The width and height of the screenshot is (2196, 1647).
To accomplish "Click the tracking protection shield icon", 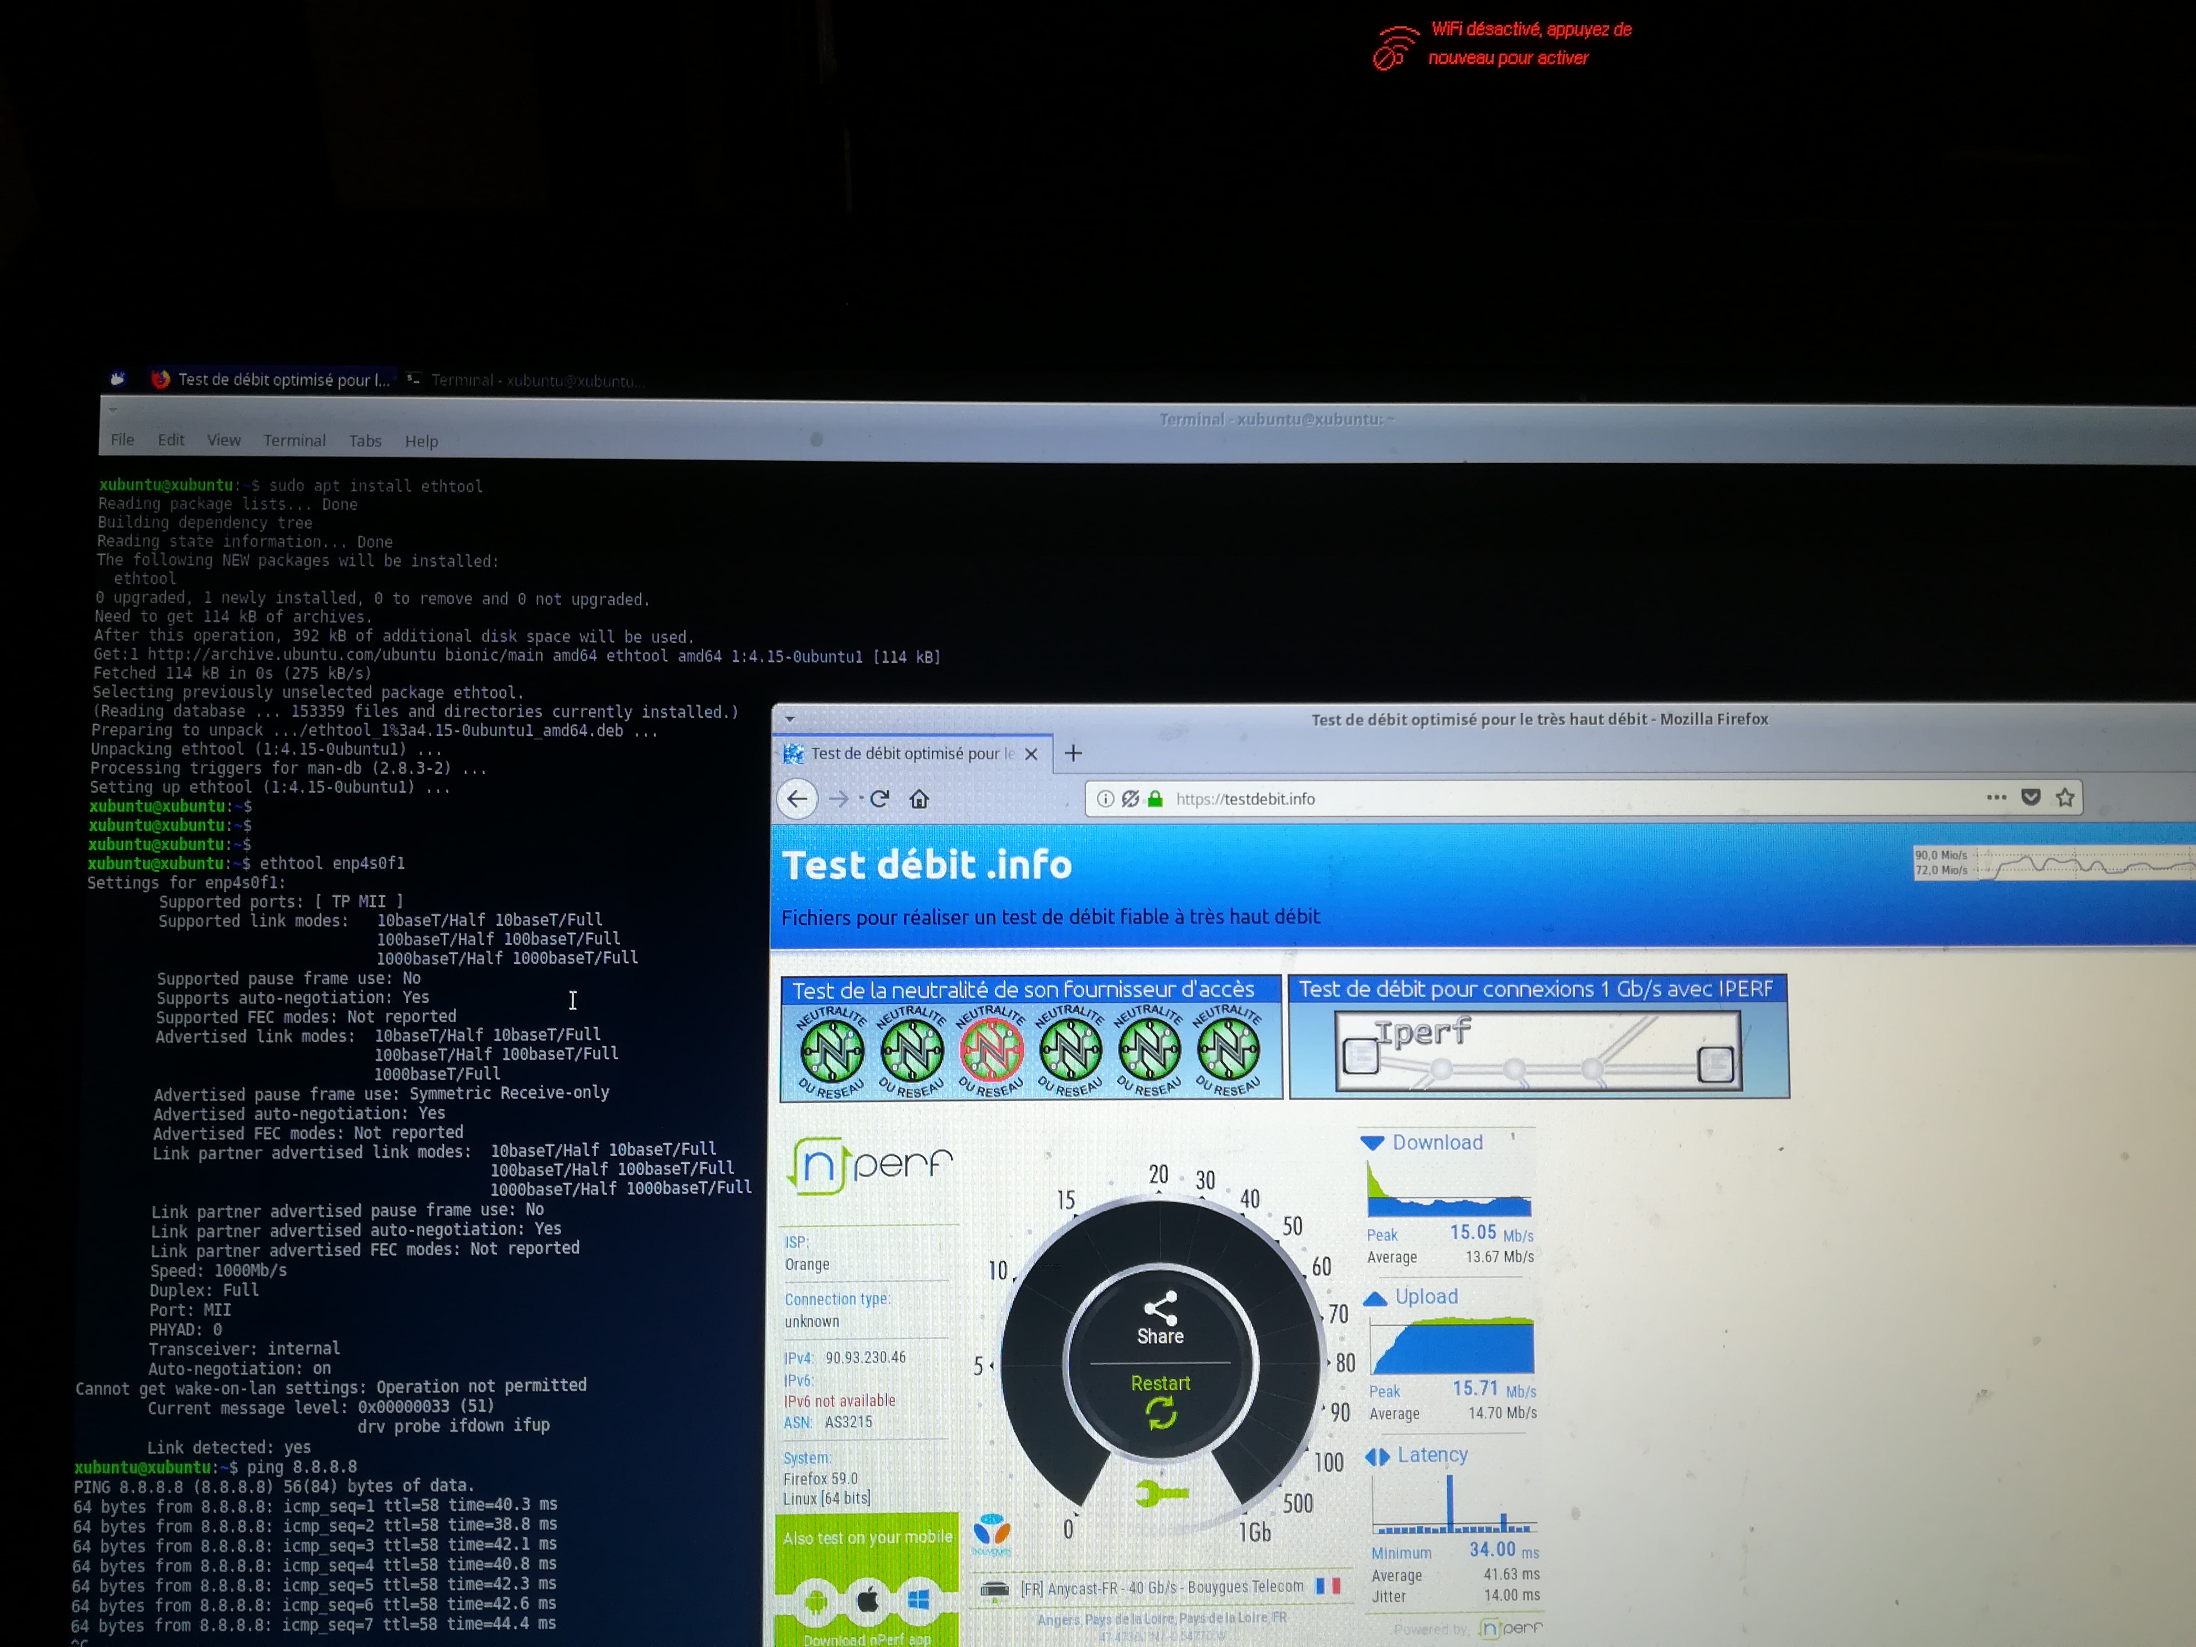I will click(1130, 799).
